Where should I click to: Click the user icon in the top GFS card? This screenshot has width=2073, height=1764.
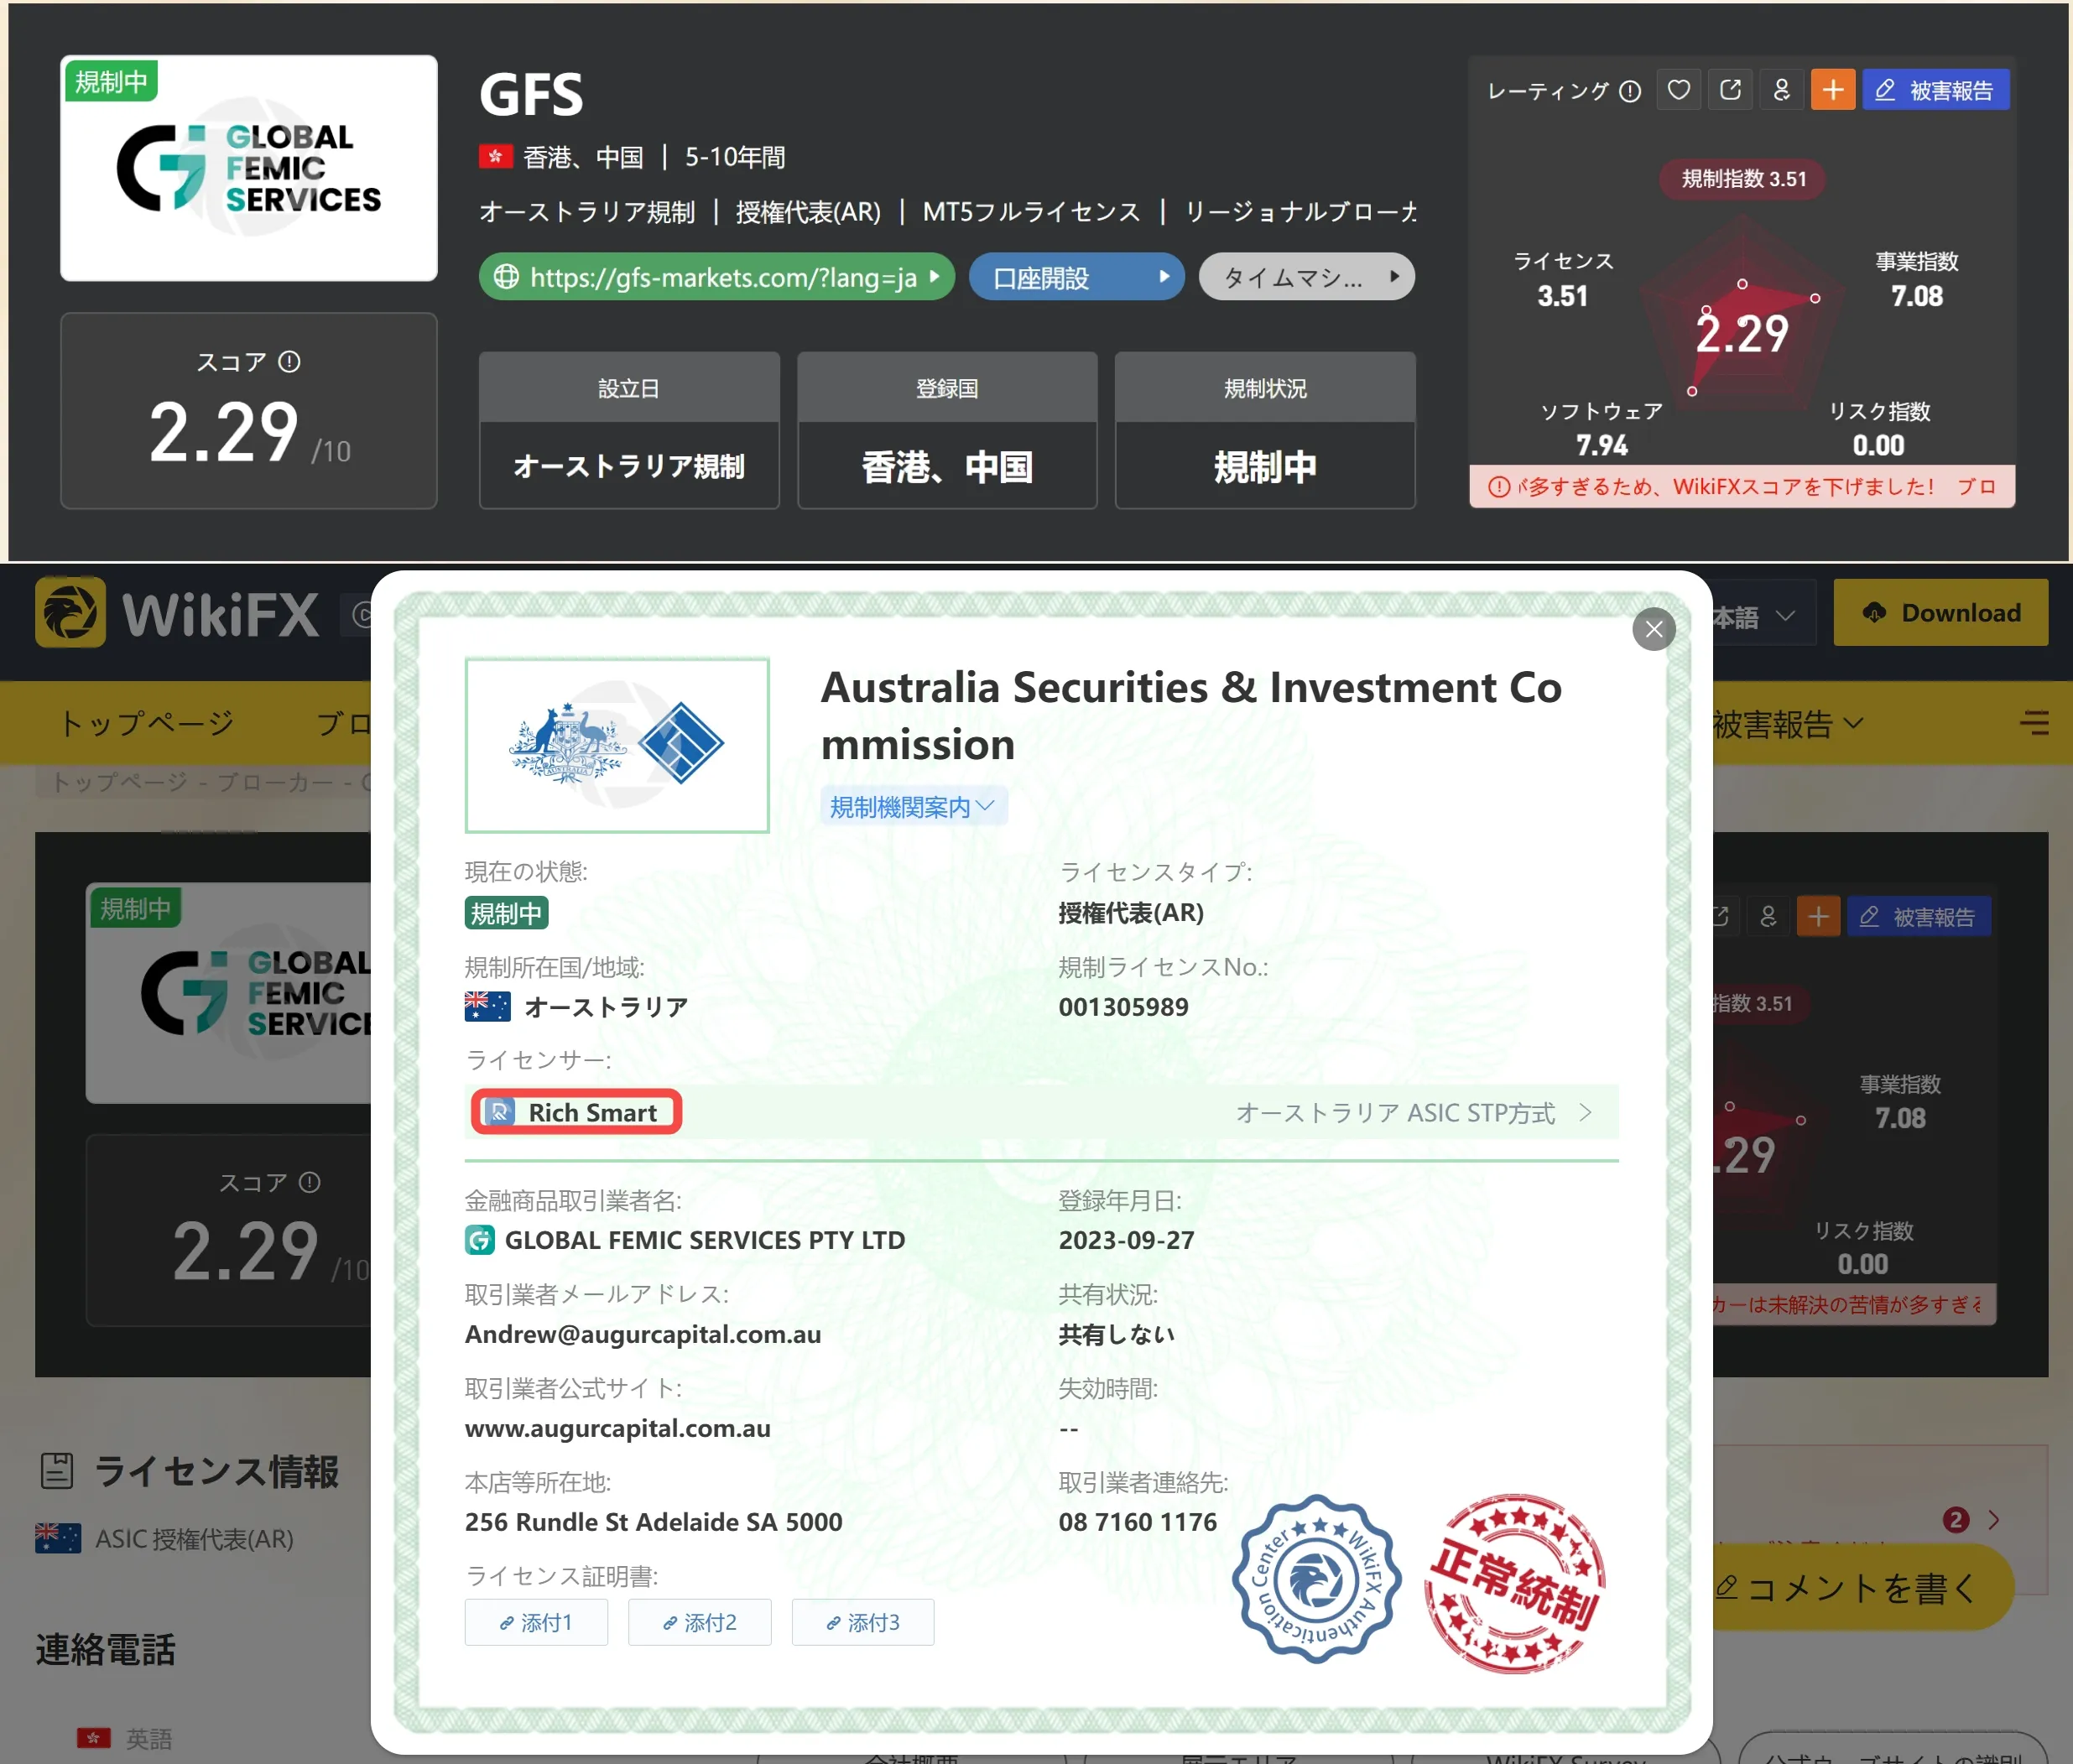coord(1782,90)
